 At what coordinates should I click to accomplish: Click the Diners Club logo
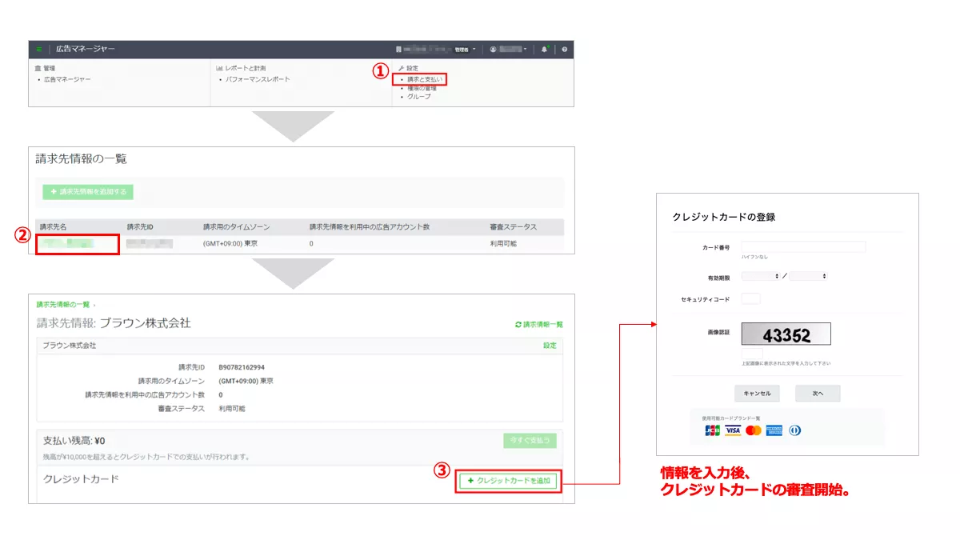pyautogui.click(x=794, y=430)
